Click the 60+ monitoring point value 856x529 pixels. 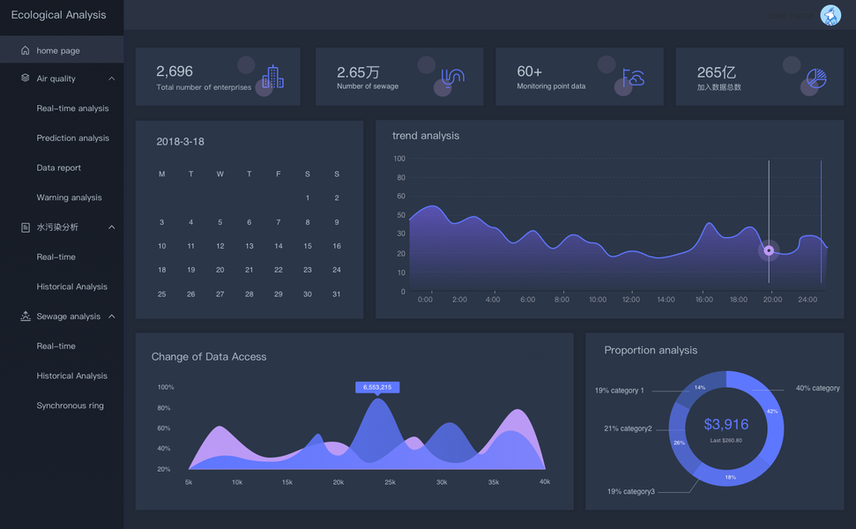click(530, 71)
